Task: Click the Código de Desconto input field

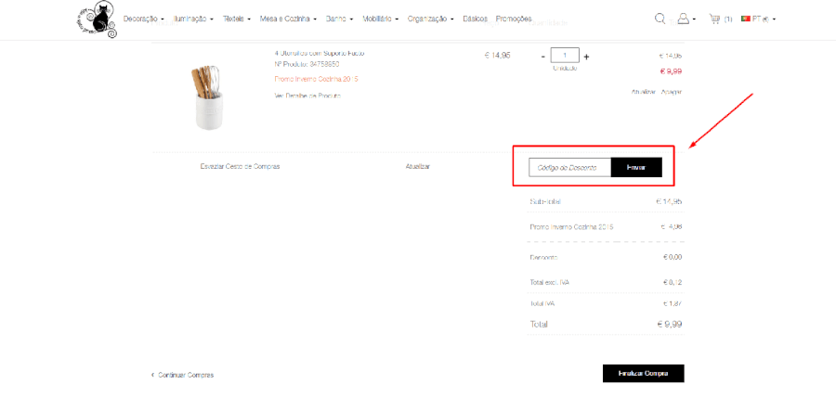Action: tap(569, 167)
